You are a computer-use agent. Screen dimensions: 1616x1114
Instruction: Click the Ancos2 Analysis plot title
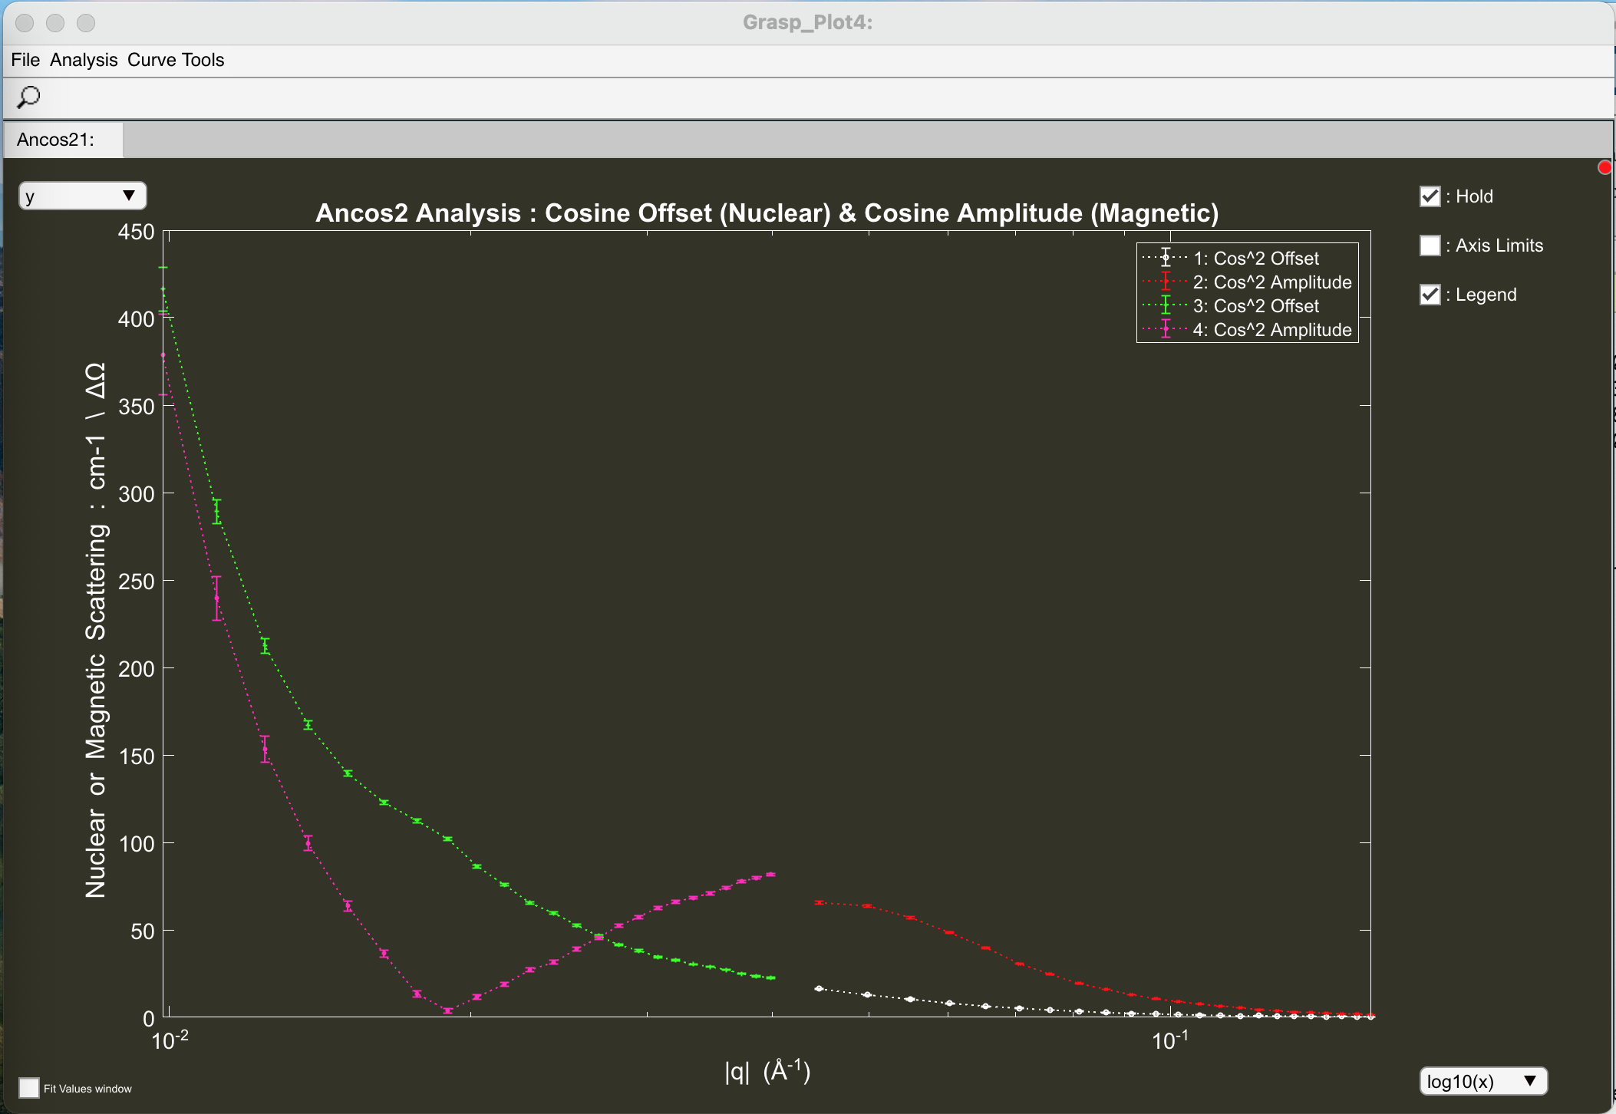point(767,213)
